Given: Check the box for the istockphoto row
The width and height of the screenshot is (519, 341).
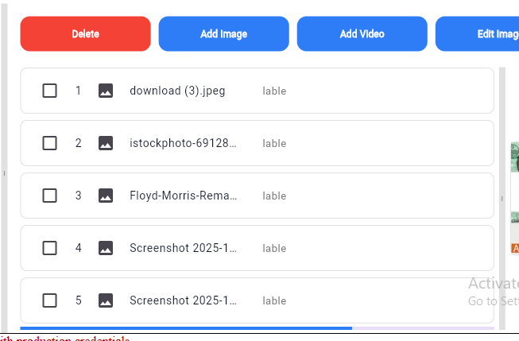Looking at the screenshot, I should 49,143.
